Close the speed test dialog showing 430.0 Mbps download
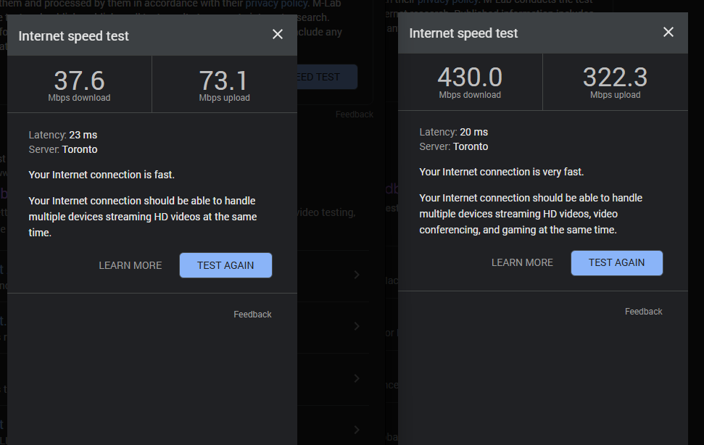704x445 pixels. coord(668,32)
